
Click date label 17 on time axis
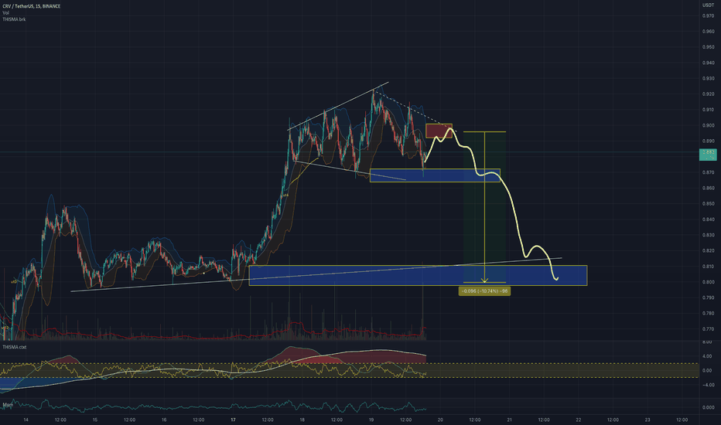(233, 420)
